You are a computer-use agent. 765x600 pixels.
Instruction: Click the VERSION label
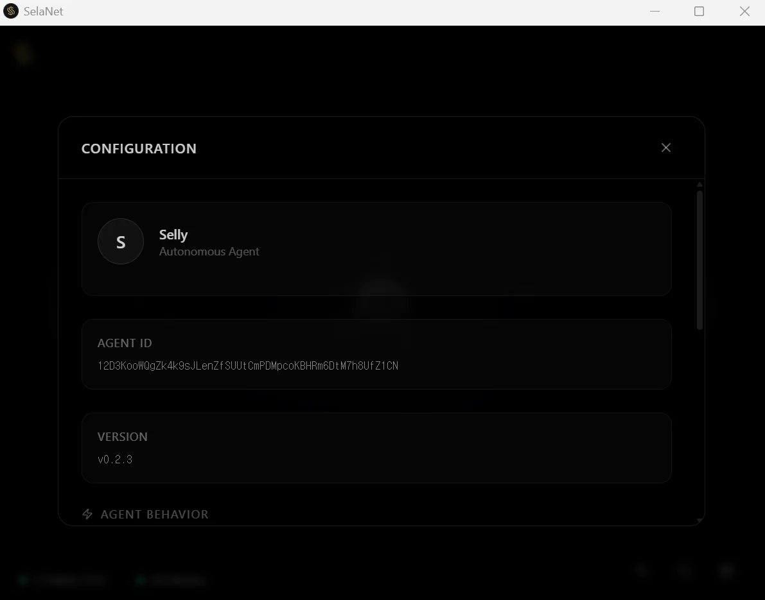click(123, 437)
